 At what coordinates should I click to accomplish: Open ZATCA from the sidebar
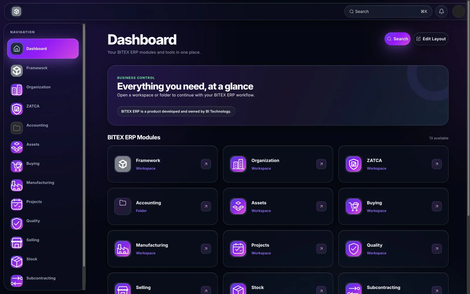tap(43, 109)
